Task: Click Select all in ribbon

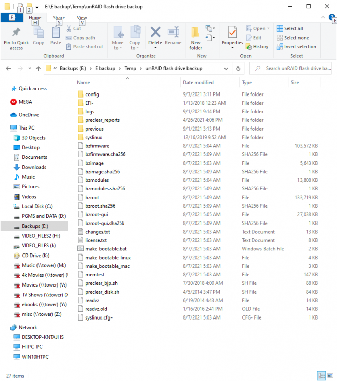Action: pos(290,28)
